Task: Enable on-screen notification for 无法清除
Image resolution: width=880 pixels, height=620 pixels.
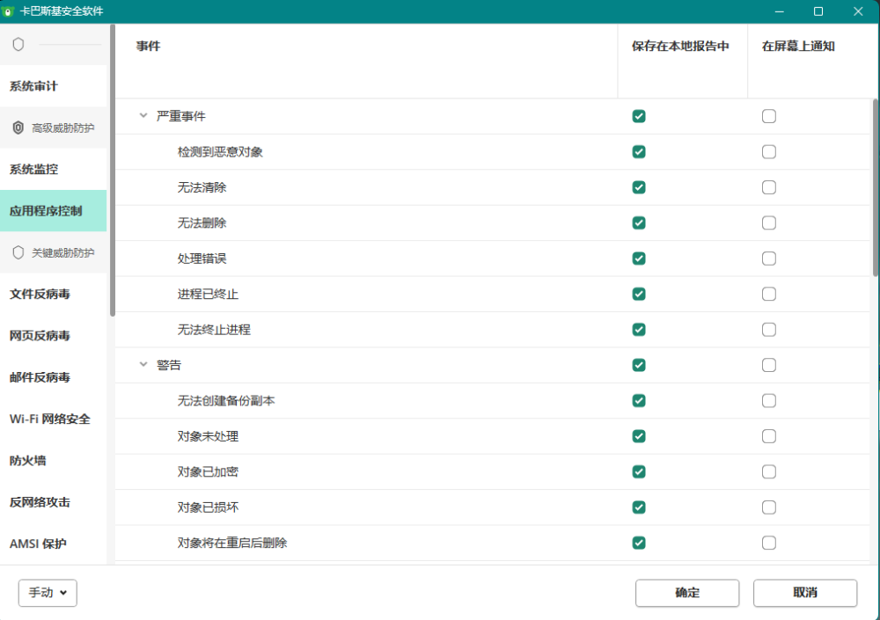Action: tap(769, 187)
